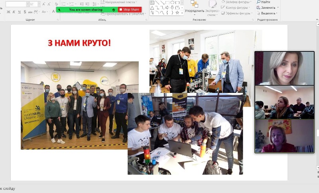The width and height of the screenshot is (319, 193).
Task: Select the rectangle shape
Action: click(x=167, y=3)
